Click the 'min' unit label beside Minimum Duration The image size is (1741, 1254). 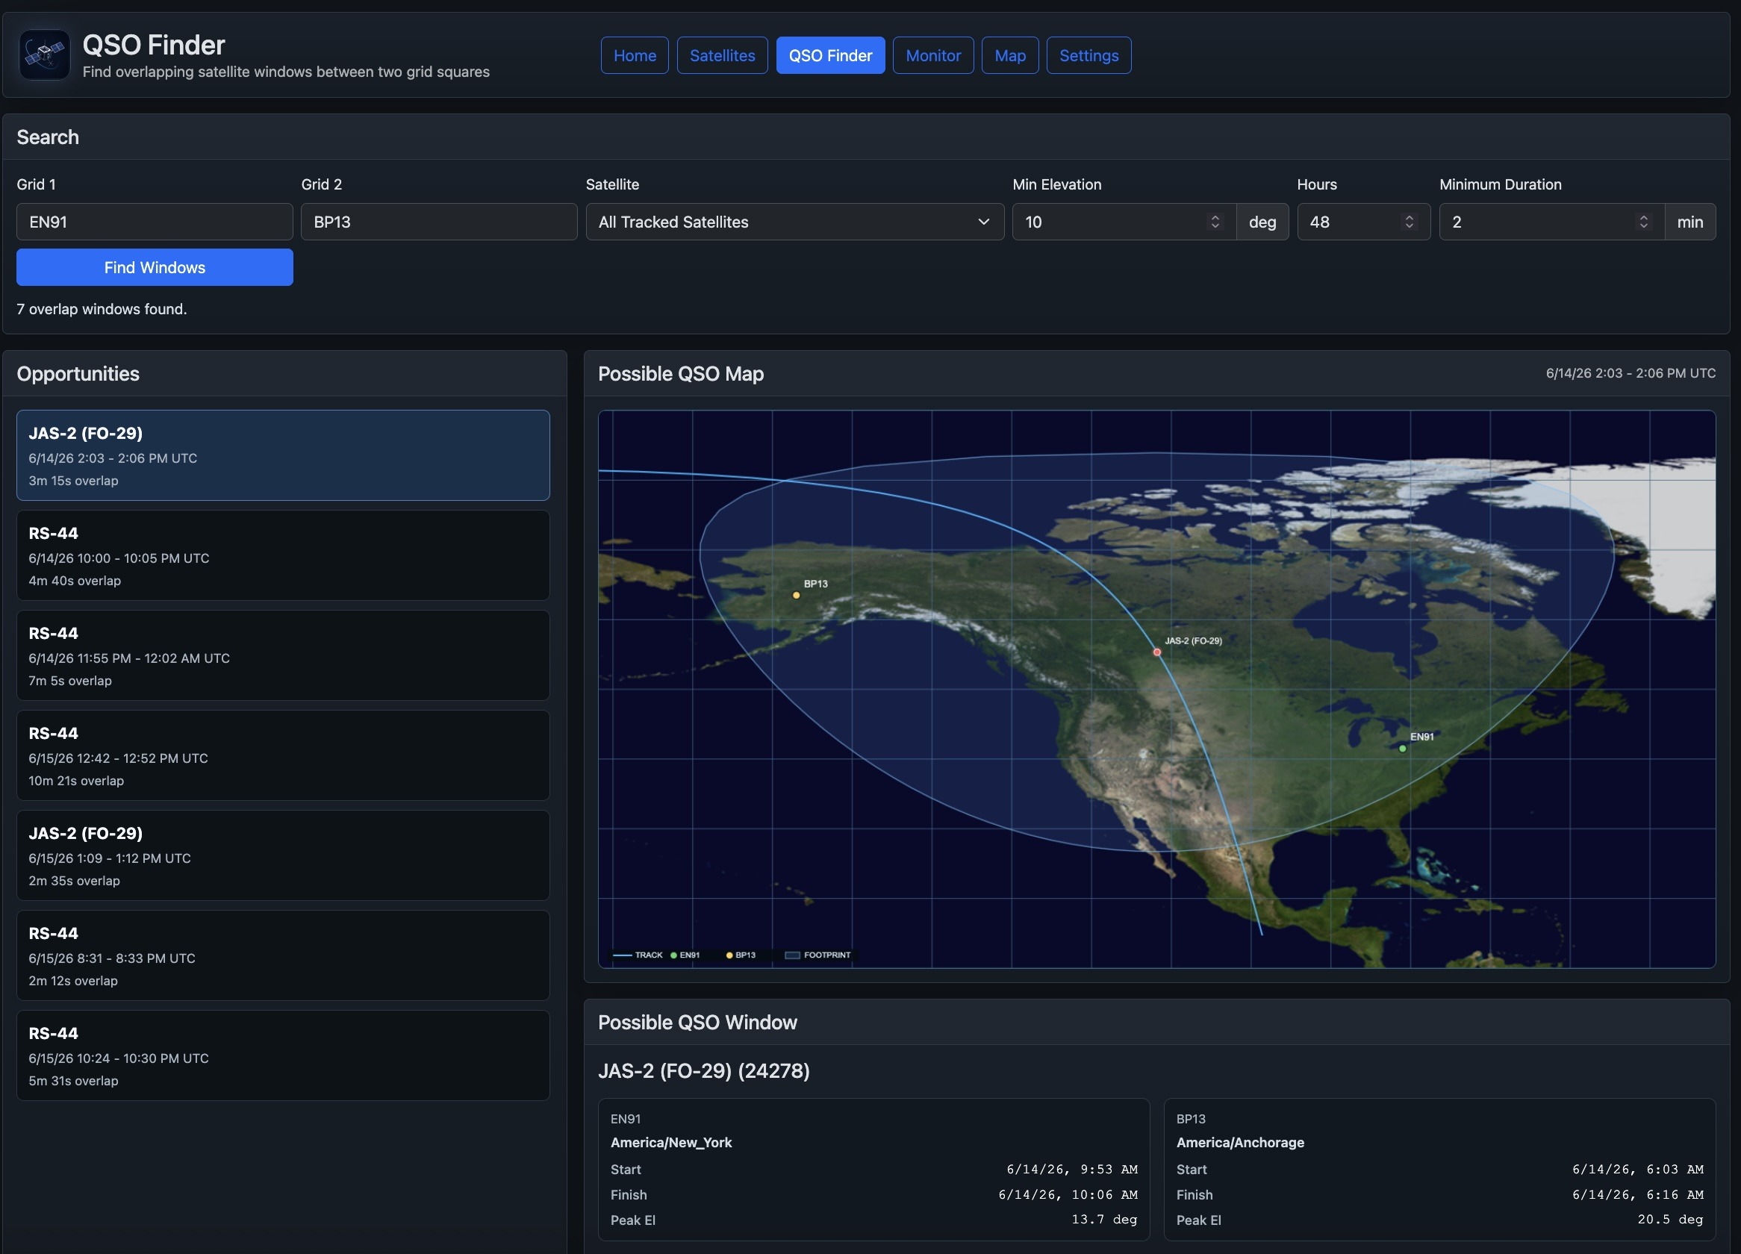pyautogui.click(x=1690, y=222)
